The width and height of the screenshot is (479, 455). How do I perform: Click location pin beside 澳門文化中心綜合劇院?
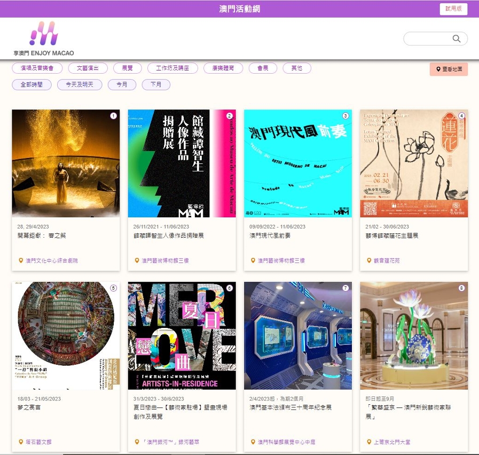click(21, 261)
